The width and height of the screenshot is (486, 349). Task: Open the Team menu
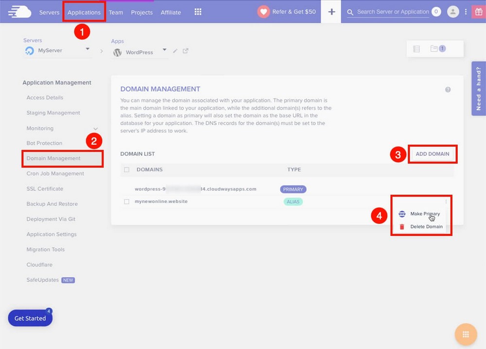[x=116, y=13]
